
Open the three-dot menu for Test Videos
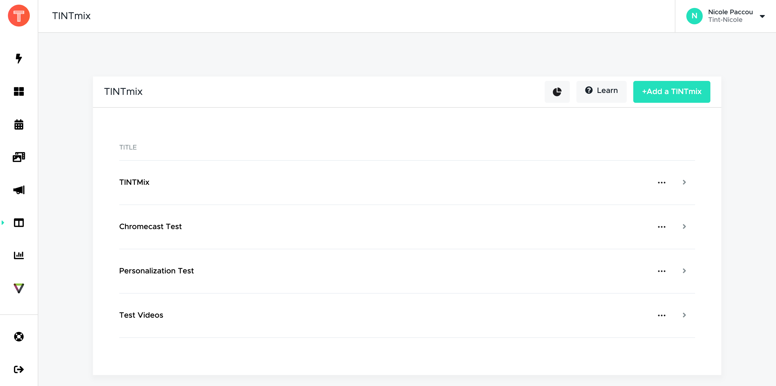661,315
